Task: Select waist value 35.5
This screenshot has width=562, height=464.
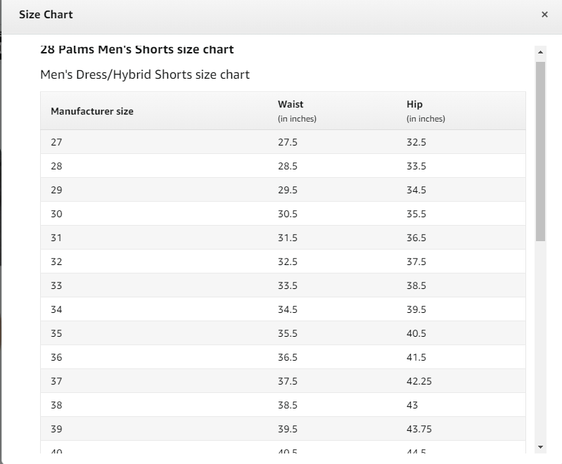Action: (288, 333)
